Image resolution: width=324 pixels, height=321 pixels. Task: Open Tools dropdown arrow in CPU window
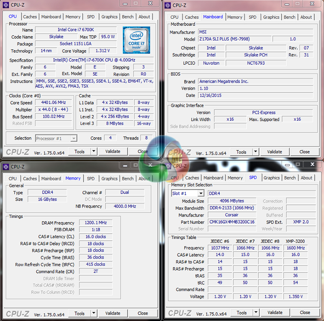pyautogui.click(x=94, y=151)
